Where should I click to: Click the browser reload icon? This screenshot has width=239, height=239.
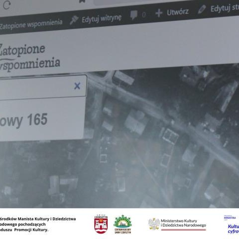(x=6, y=5)
